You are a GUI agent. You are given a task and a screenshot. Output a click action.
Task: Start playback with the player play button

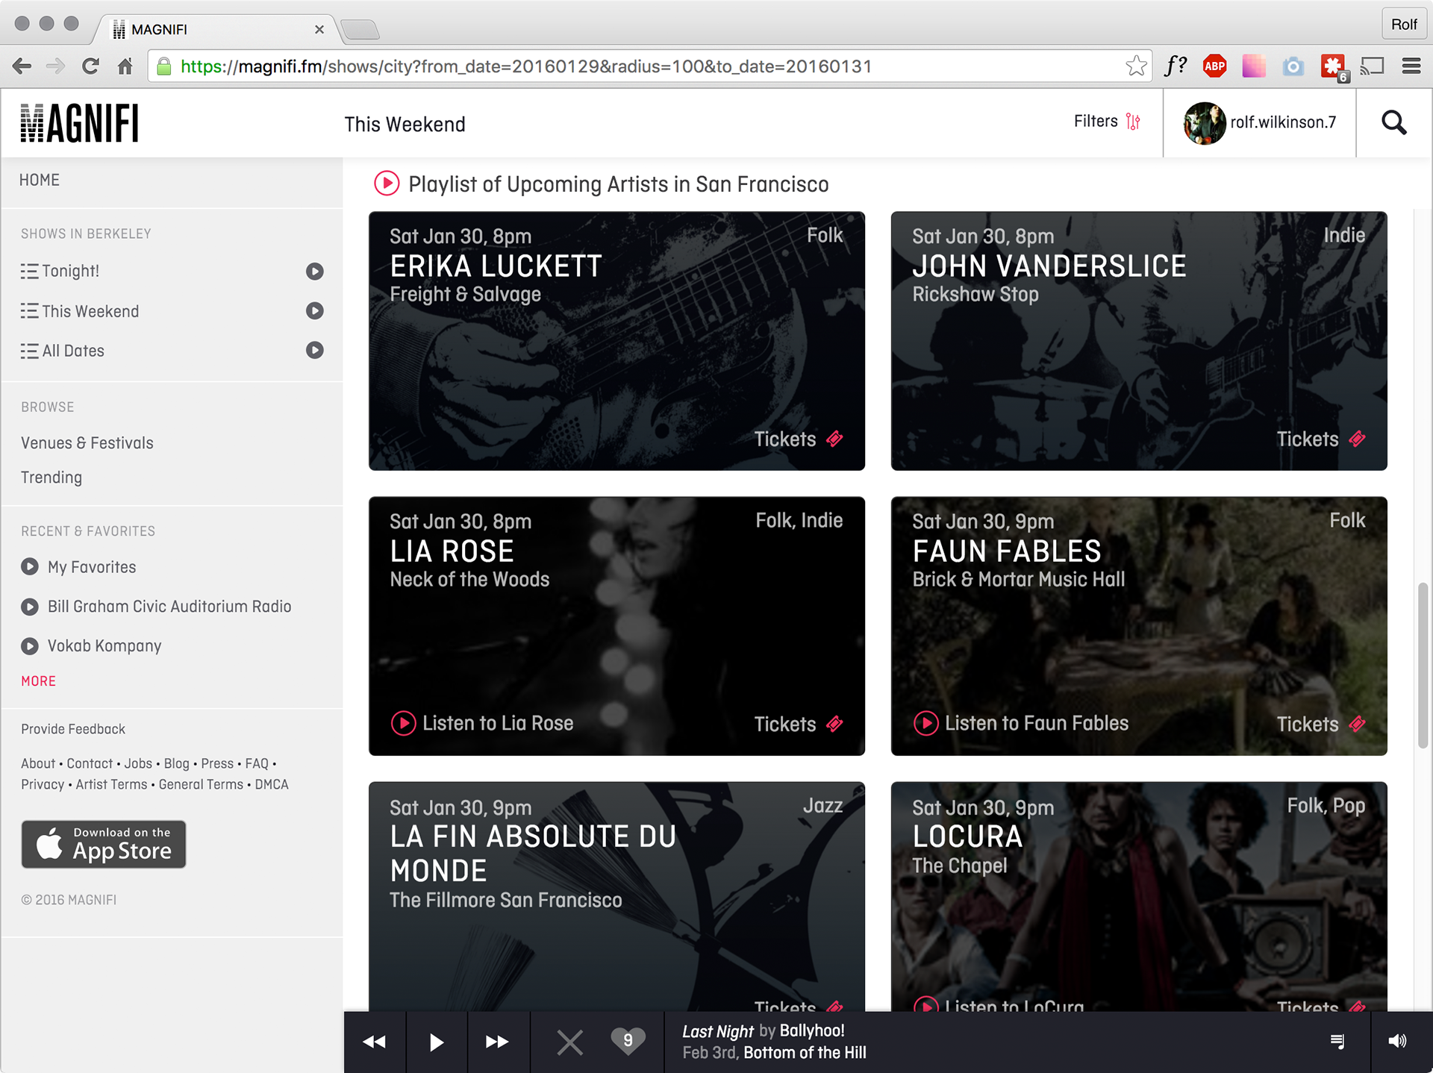(437, 1042)
